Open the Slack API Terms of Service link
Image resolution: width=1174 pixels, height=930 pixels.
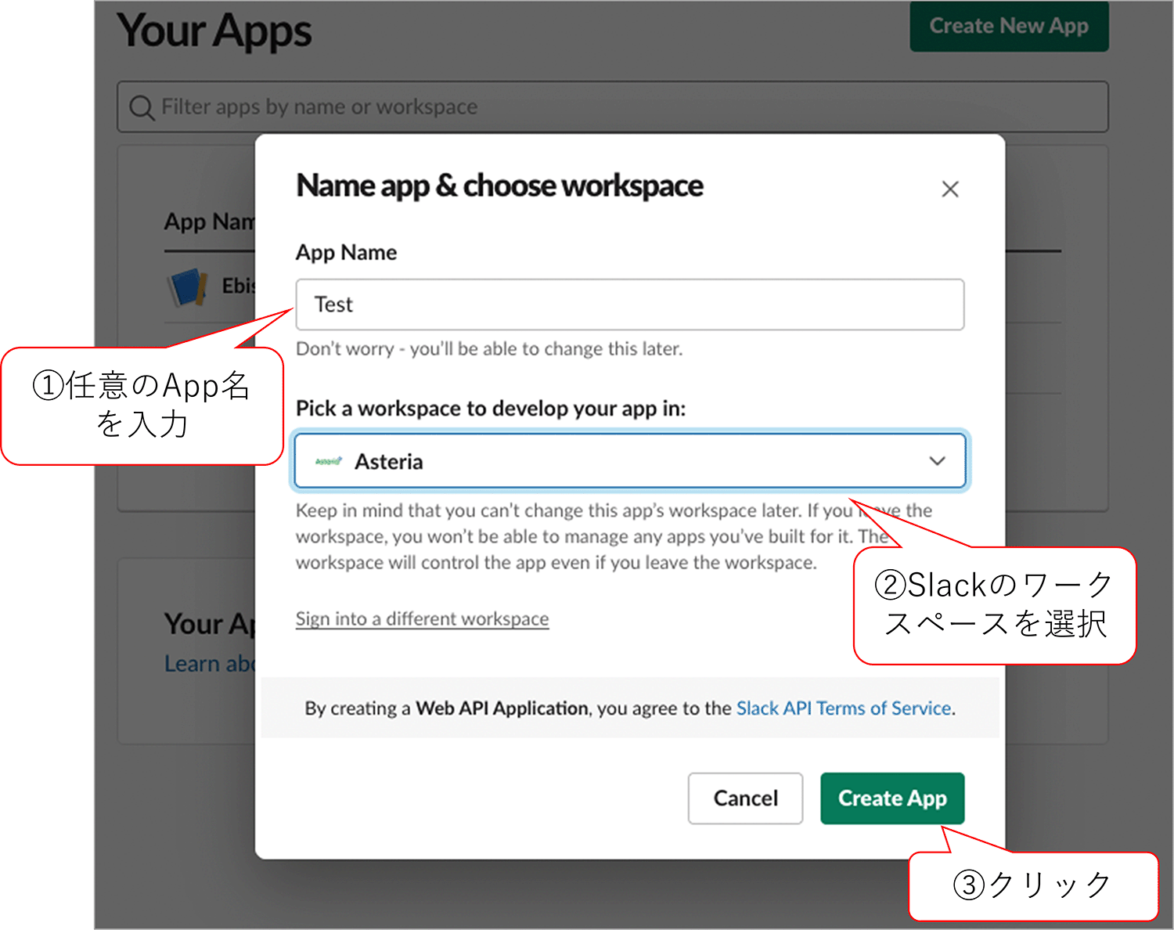click(x=844, y=708)
